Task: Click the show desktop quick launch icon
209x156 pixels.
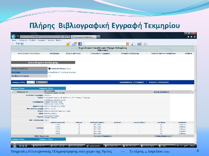Action: [20, 146]
